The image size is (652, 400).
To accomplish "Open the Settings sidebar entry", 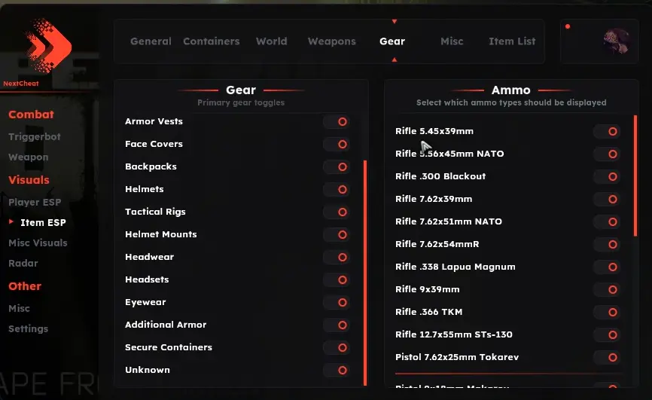I will coord(29,329).
